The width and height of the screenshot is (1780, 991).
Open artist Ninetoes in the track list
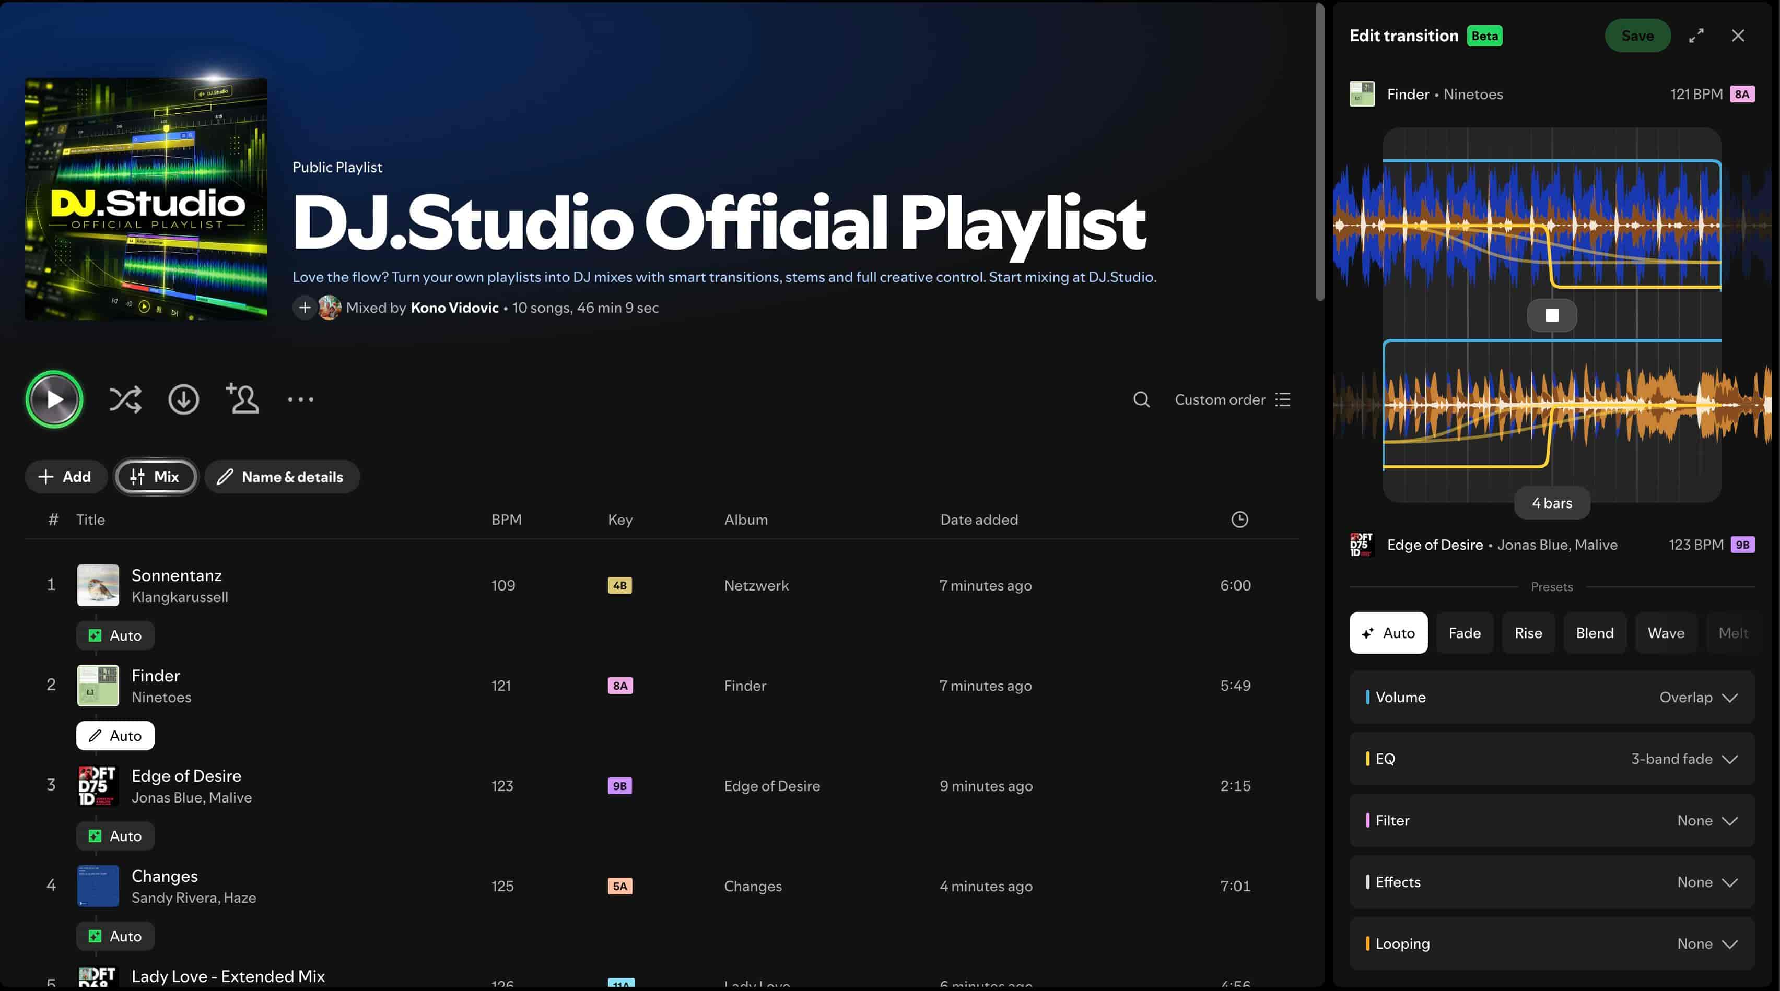click(x=161, y=697)
